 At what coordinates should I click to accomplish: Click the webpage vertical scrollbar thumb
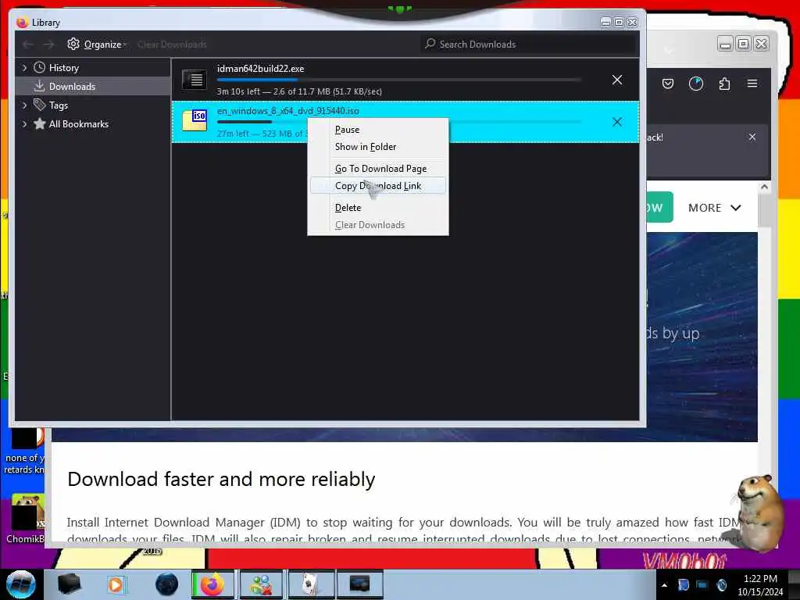[x=764, y=211]
